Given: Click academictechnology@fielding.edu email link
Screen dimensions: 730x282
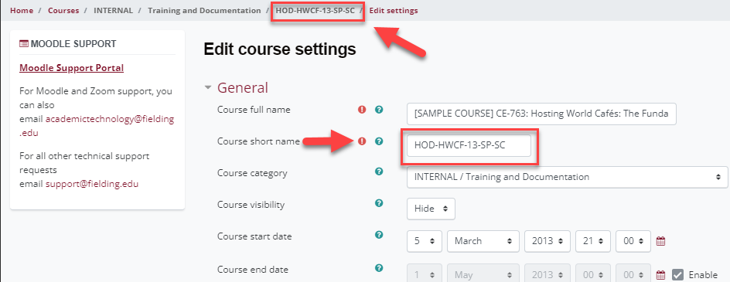Looking at the screenshot, I should click(x=97, y=126).
